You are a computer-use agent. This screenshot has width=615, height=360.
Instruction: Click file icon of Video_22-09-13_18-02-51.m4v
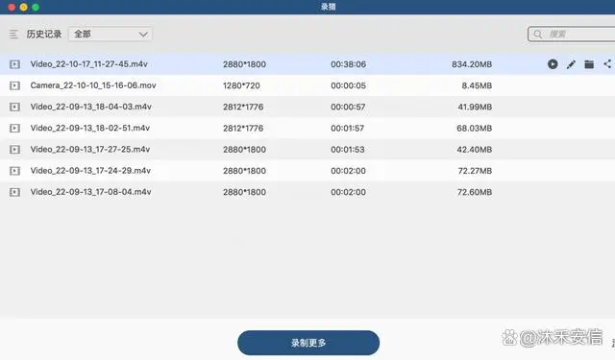(15, 128)
